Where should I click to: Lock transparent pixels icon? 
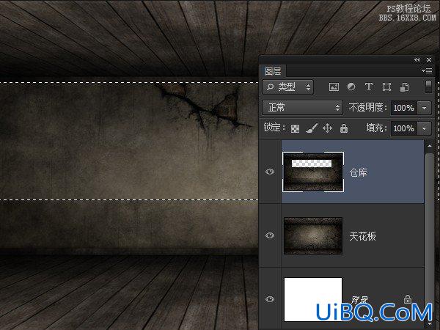click(295, 129)
